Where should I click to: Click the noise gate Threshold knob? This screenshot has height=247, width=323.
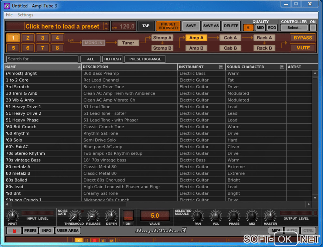74,216
